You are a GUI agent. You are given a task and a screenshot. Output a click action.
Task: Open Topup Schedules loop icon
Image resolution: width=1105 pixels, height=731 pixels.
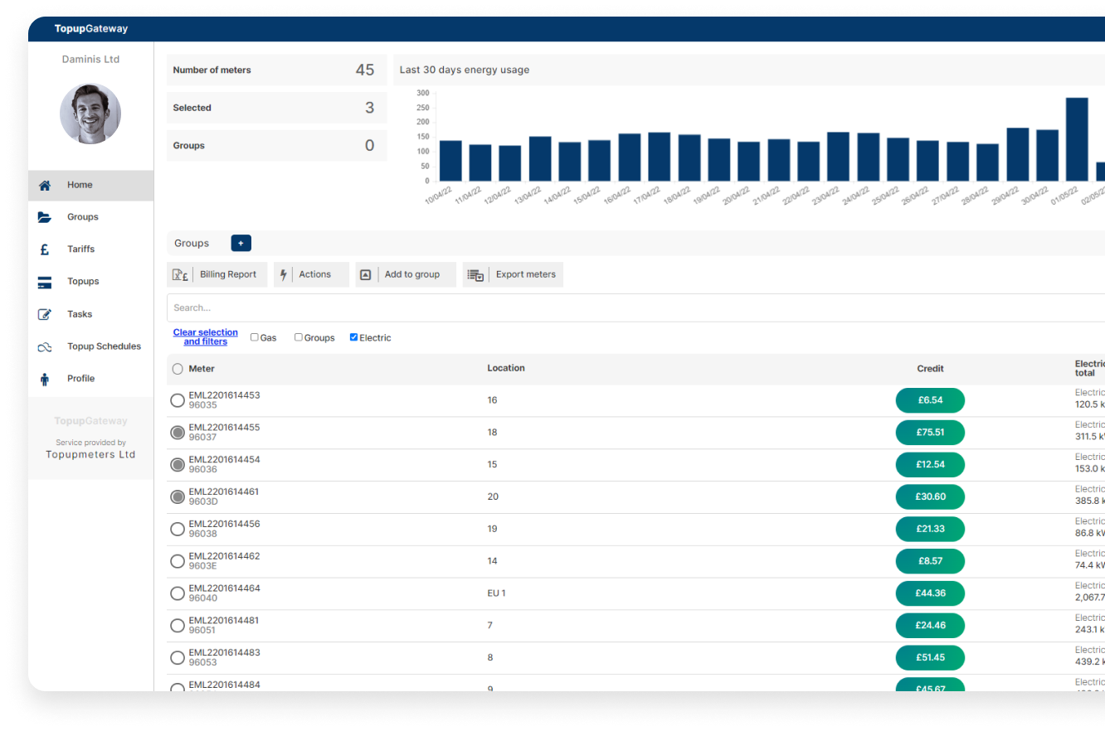45,347
